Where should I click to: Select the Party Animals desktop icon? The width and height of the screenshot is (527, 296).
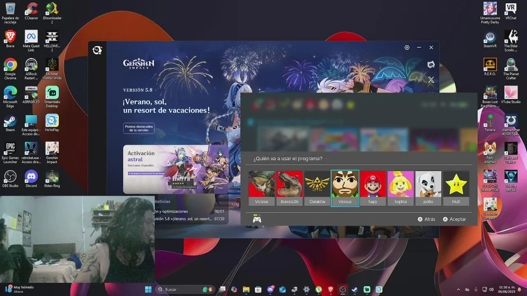tap(490, 153)
